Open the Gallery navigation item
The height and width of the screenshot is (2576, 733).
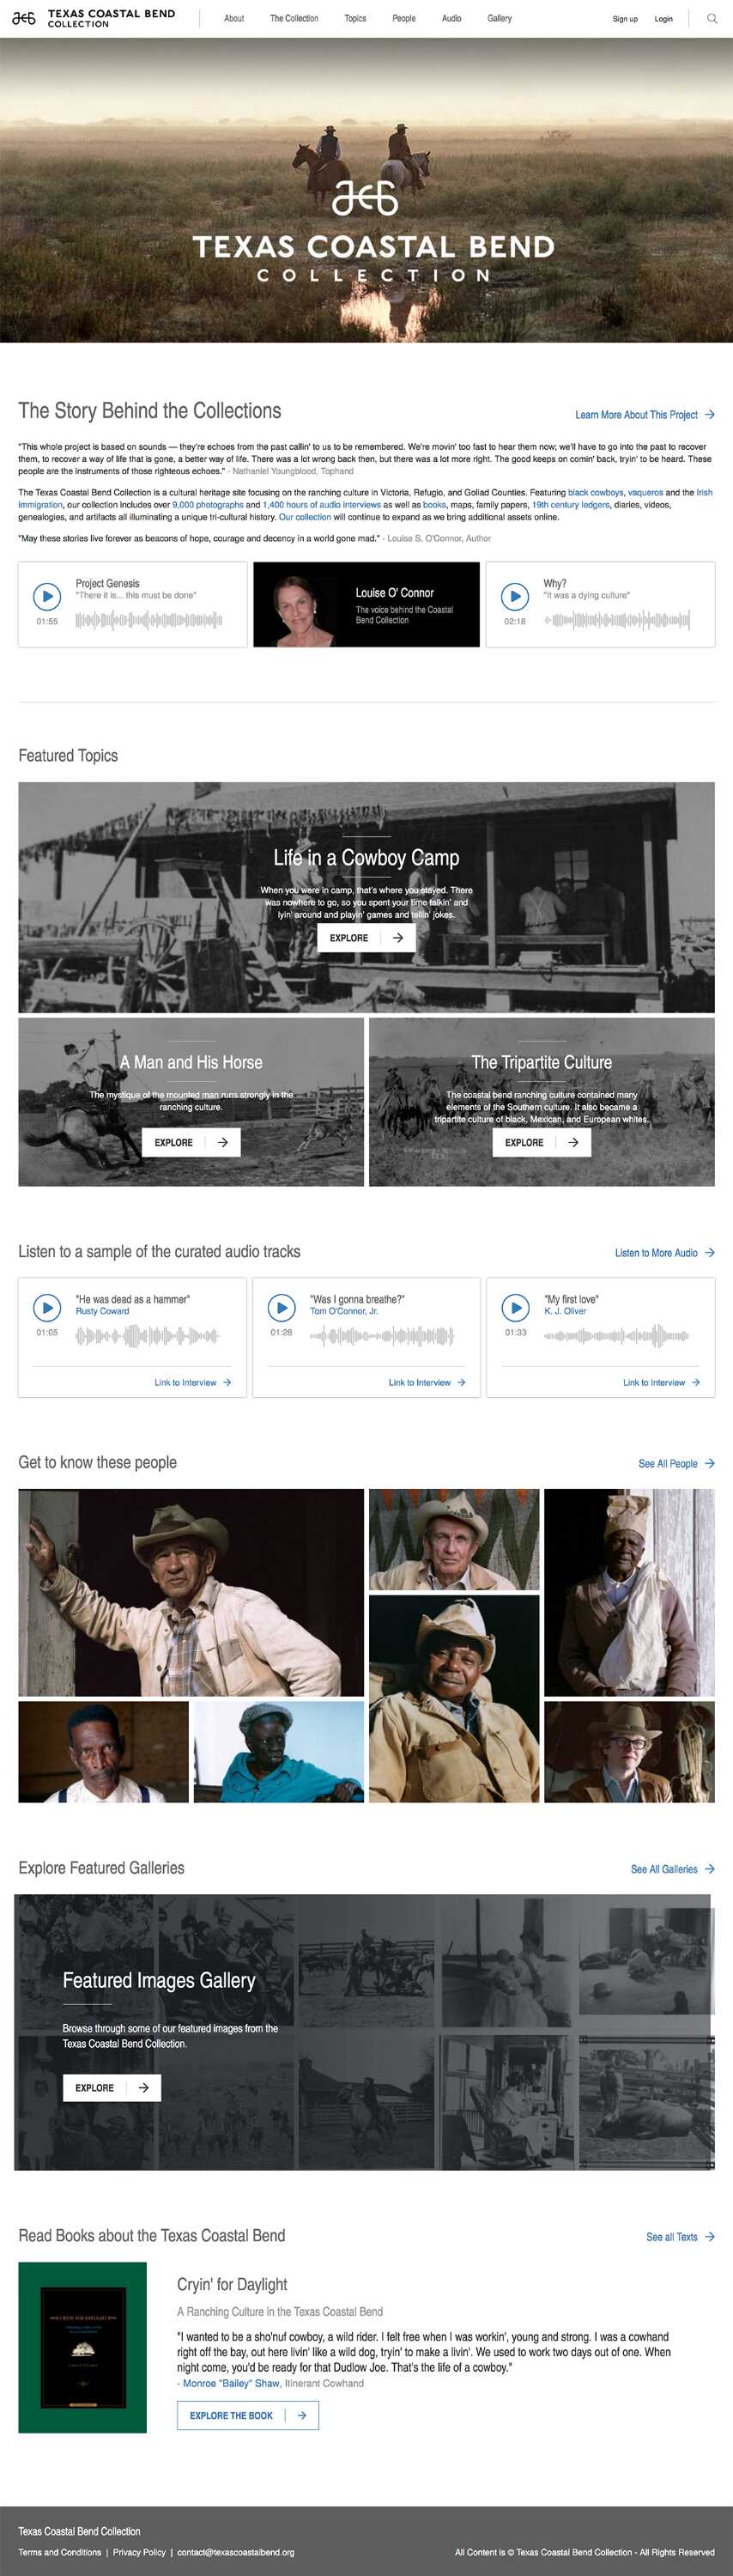click(x=499, y=18)
